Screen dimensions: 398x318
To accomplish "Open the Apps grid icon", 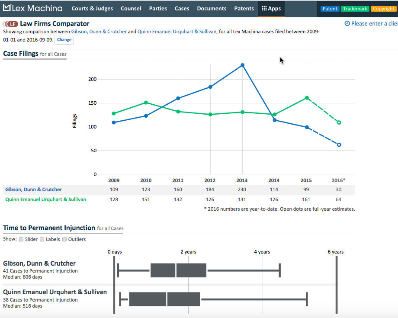I will click(x=264, y=8).
